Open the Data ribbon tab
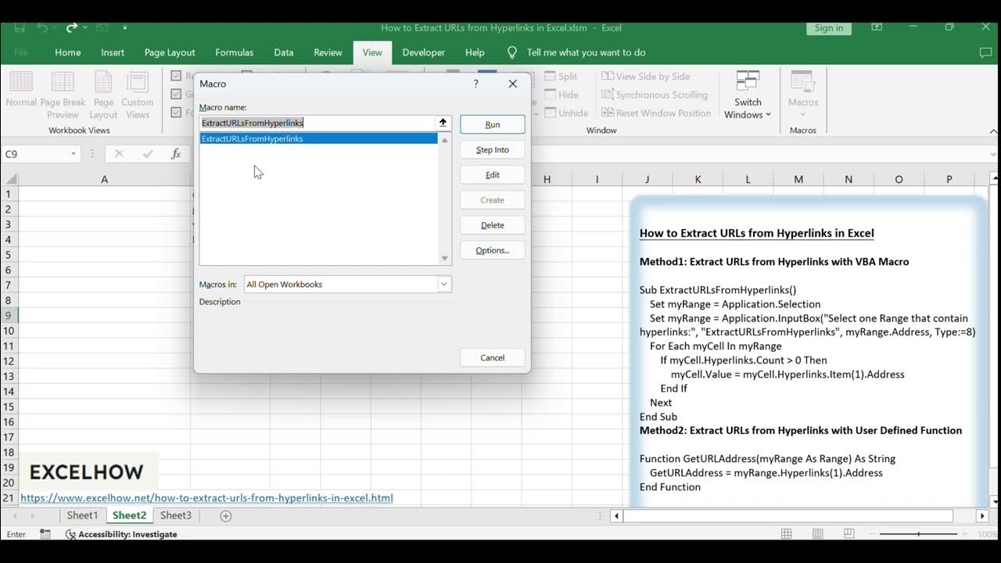This screenshot has height=563, width=1001. coord(284,52)
